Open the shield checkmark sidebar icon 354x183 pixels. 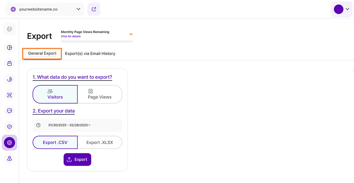click(9, 127)
